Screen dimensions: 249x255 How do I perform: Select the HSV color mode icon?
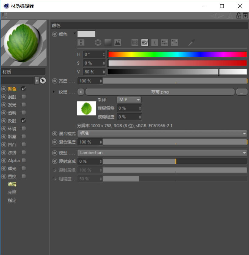(145, 42)
